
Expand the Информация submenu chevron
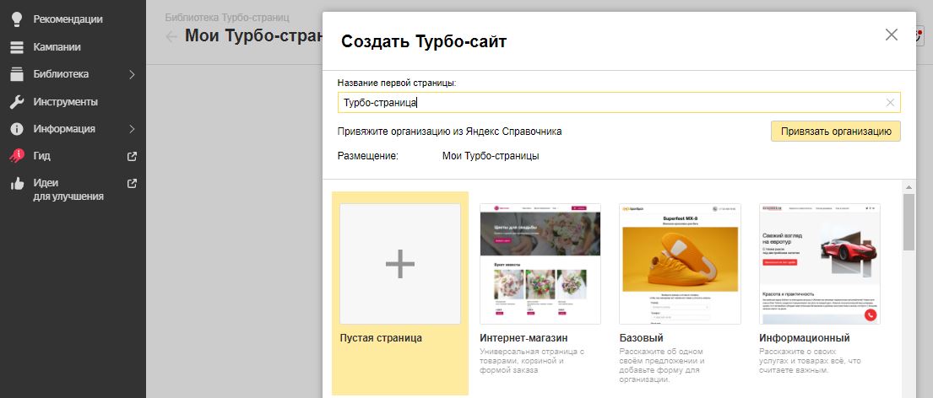[x=132, y=129]
